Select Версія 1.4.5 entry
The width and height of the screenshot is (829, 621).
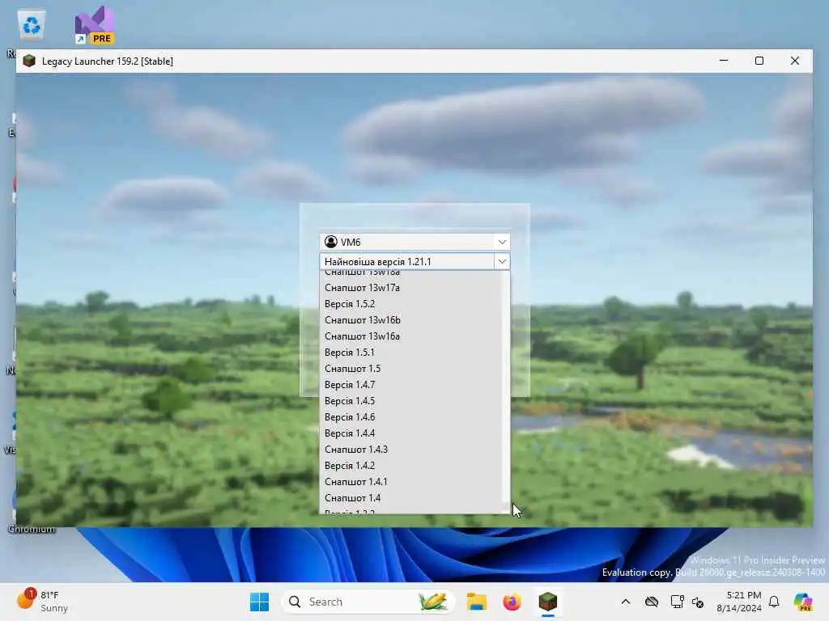(x=410, y=401)
